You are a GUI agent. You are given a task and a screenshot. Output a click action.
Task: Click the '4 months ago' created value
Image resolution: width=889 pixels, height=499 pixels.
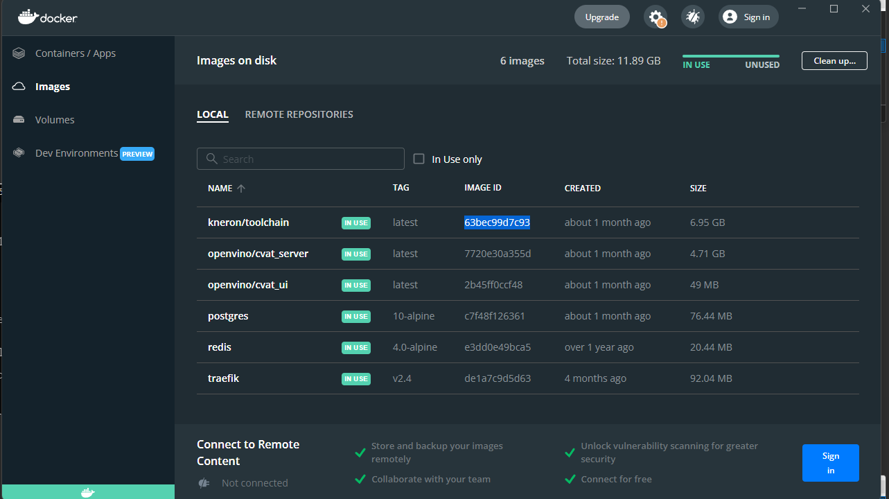click(595, 378)
